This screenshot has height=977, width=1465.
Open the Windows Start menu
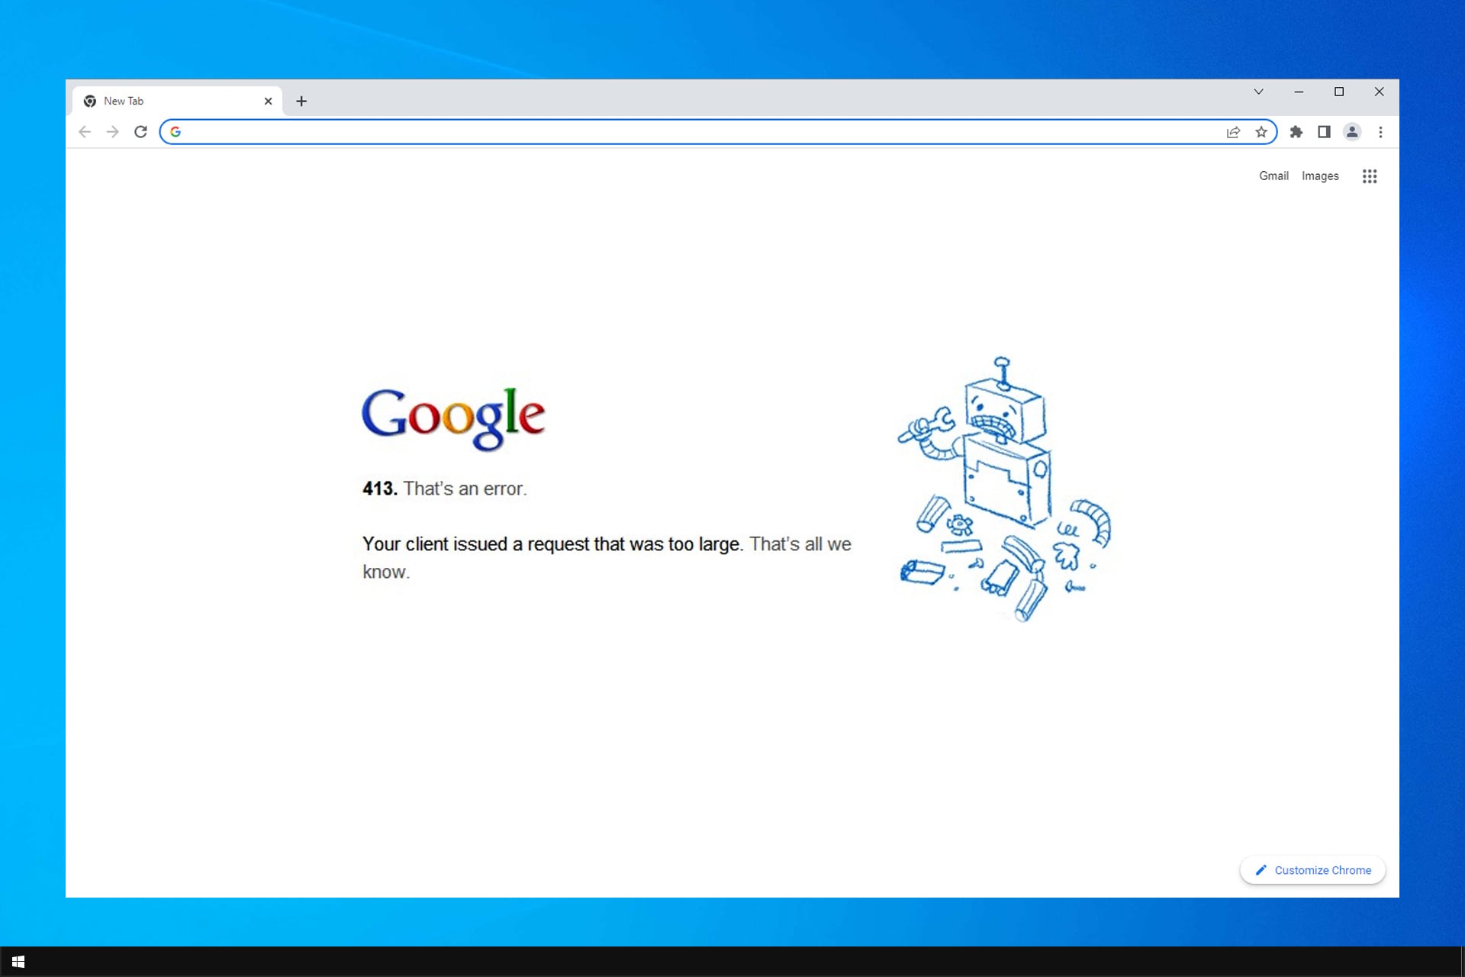18,962
